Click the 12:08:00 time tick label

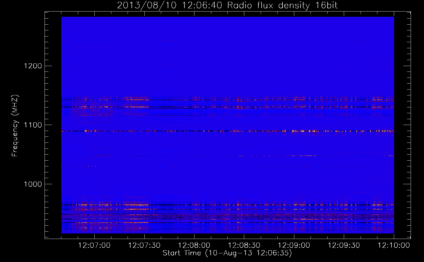point(194,245)
